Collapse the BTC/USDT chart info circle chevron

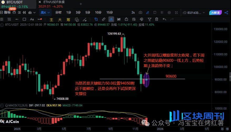point(2,25)
